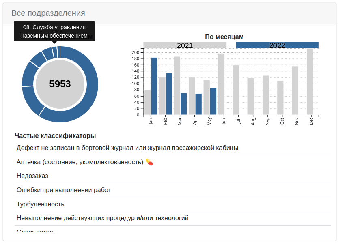Click the pill icon next to Аптечка row
Viewport: 340px width, 245px height.
[x=148, y=161]
